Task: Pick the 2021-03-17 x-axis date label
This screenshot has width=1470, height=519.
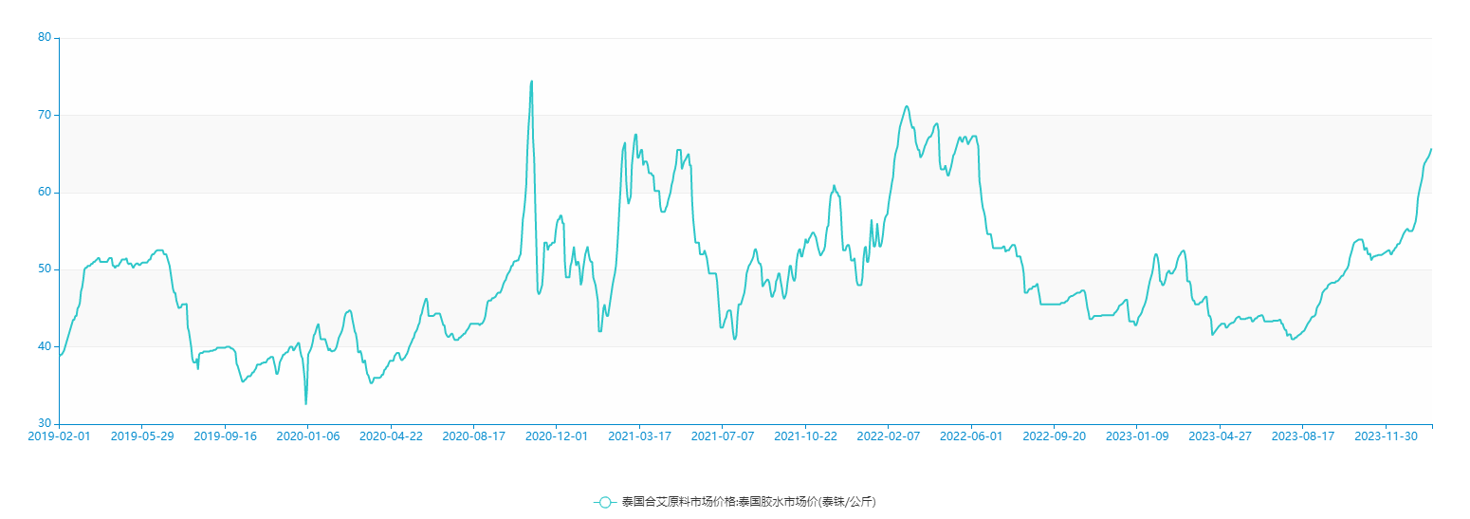Action: click(639, 436)
